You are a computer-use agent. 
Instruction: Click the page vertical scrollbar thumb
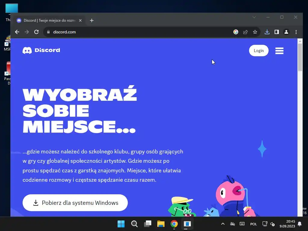tap(300, 57)
